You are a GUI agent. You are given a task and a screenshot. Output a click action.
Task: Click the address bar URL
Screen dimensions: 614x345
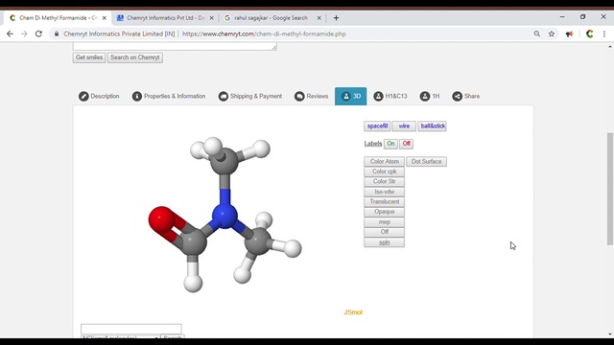pyautogui.click(x=264, y=34)
